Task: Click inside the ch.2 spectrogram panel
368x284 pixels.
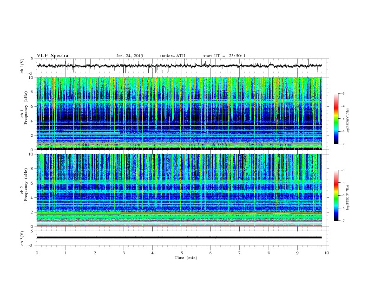Action: 179,190
